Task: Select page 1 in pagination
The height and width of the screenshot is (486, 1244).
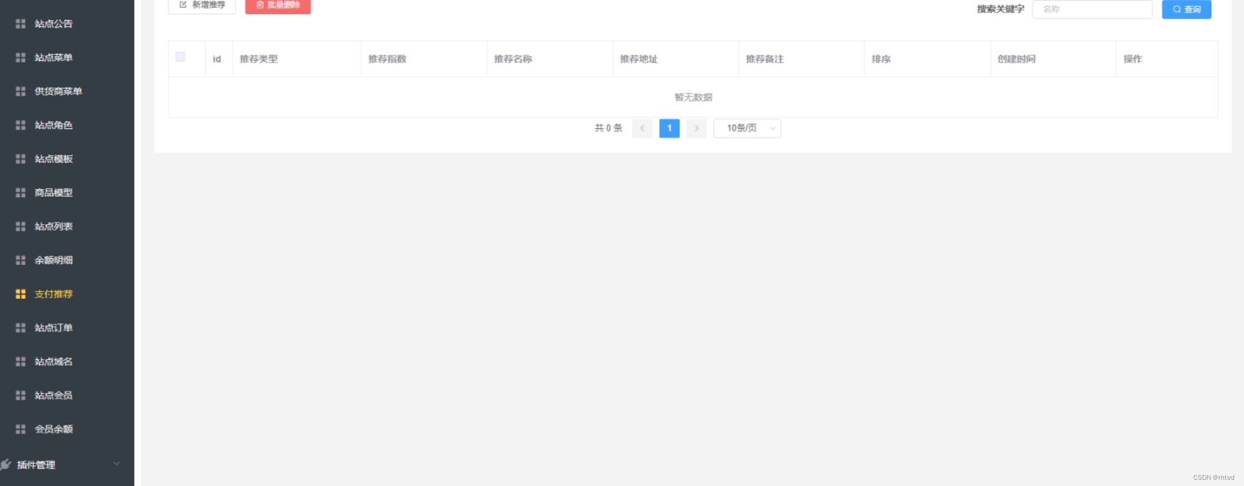Action: tap(669, 128)
